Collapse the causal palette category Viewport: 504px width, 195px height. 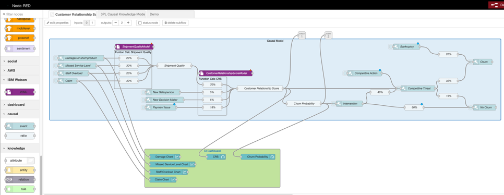click(20, 114)
